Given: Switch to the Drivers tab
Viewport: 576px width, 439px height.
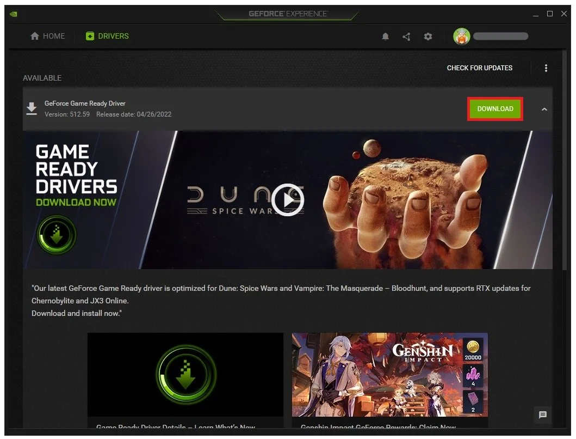Looking at the screenshot, I should click(x=107, y=36).
